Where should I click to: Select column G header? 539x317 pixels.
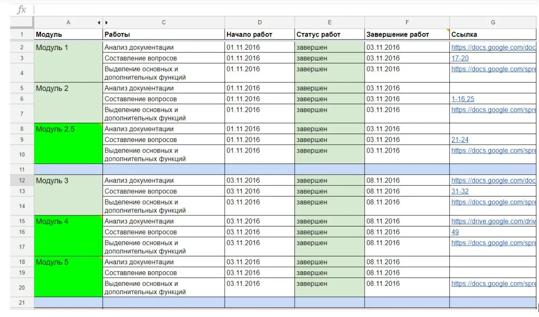pos(493,22)
